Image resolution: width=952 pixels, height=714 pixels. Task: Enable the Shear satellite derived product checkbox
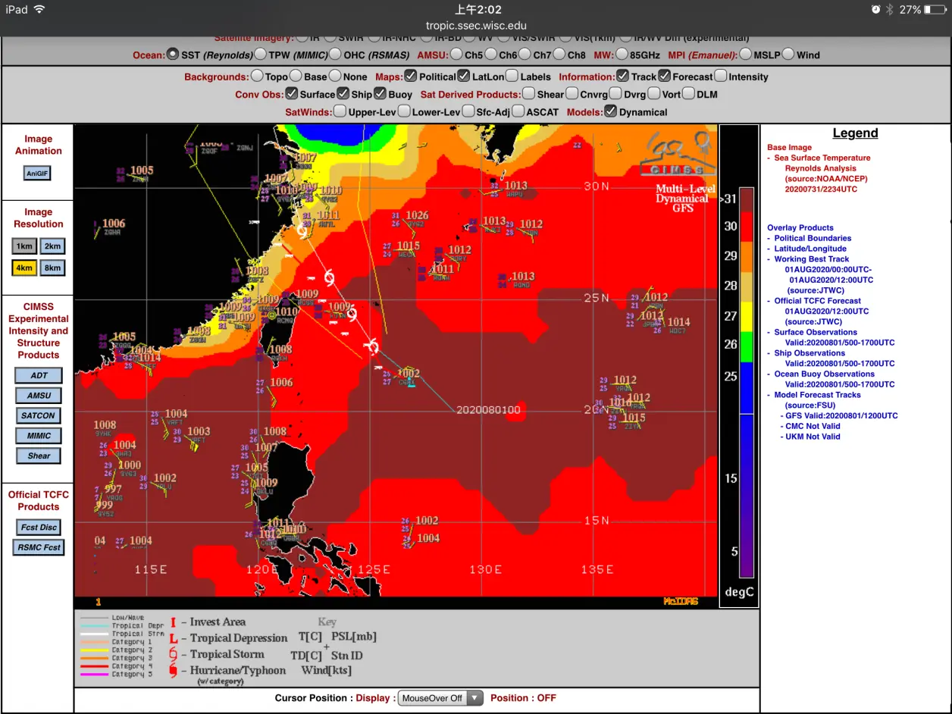(x=529, y=93)
